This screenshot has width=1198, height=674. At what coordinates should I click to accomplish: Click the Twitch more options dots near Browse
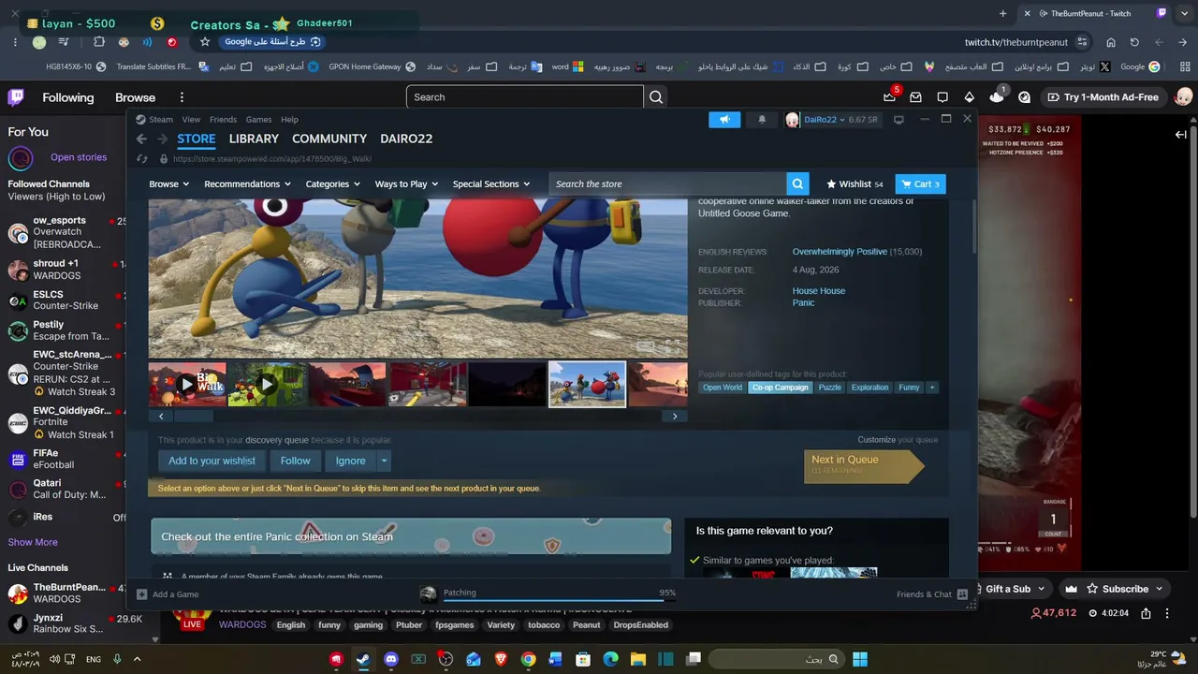coord(182,97)
